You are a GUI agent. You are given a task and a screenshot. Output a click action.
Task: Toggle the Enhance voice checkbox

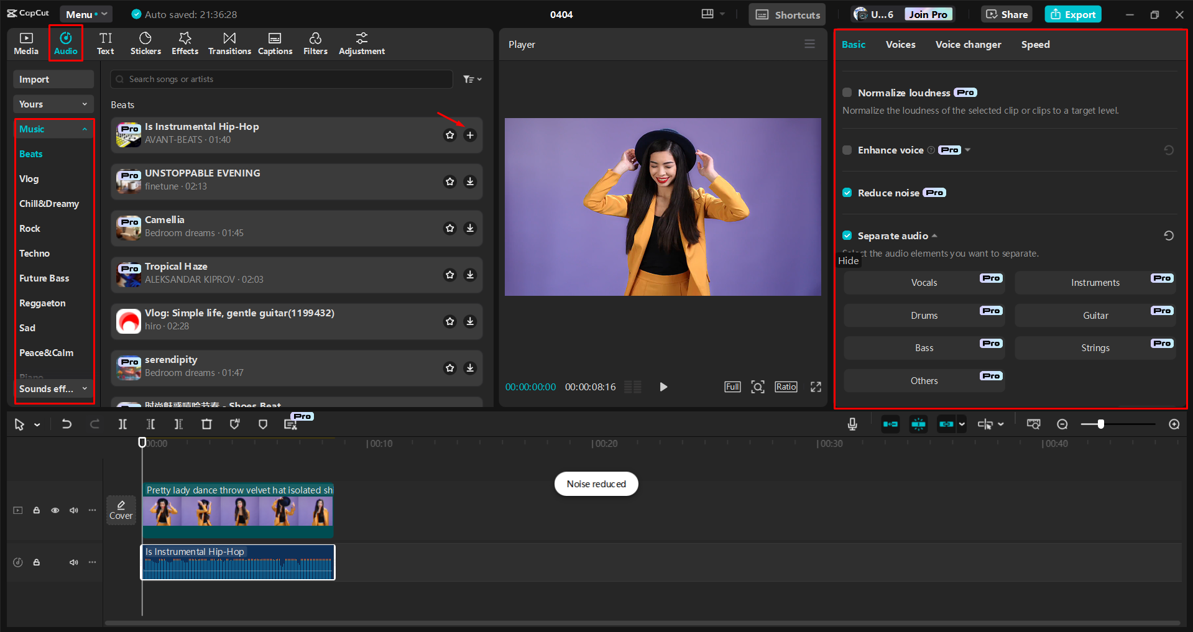pyautogui.click(x=847, y=150)
